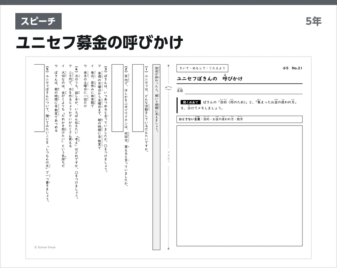The width and height of the screenshot is (337, 268).
Task: Click the 小5 No.21 worksheet number
Action: [x=293, y=68]
